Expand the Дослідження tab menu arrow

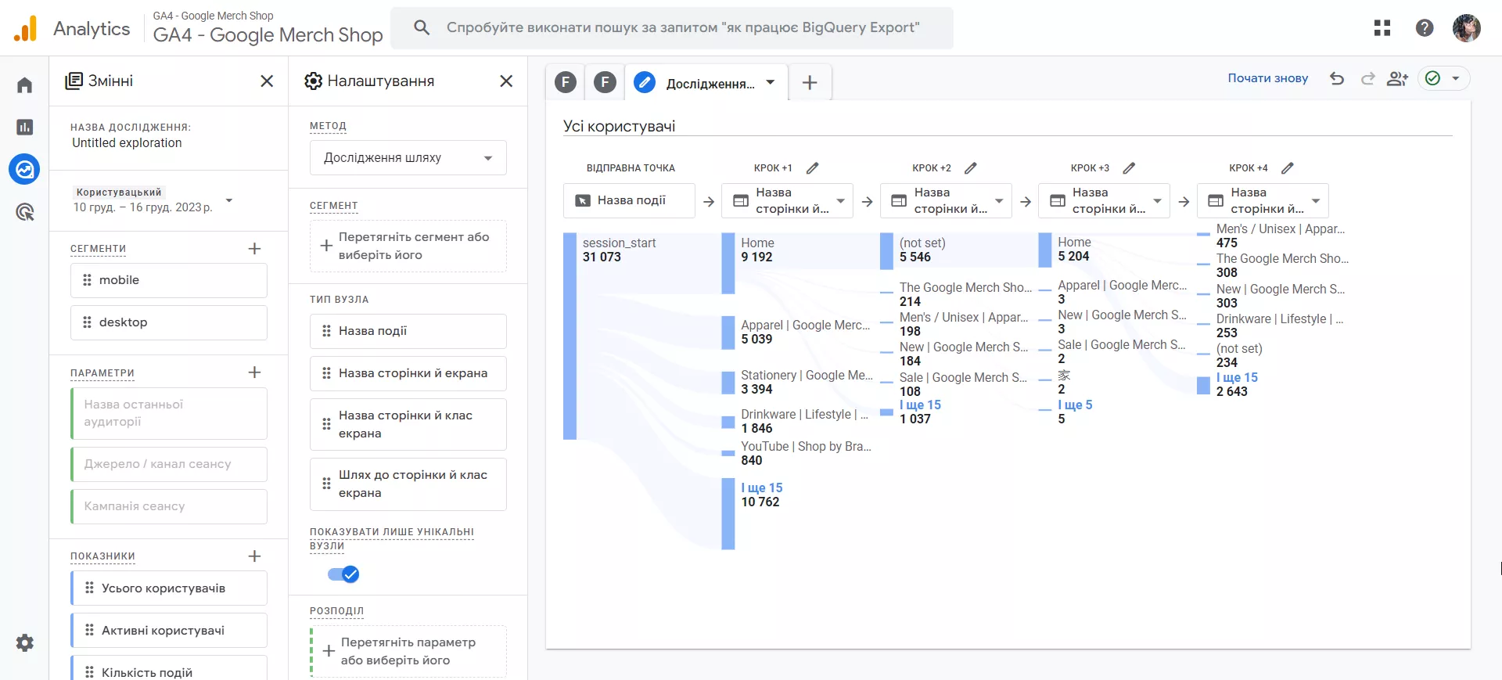click(x=771, y=82)
